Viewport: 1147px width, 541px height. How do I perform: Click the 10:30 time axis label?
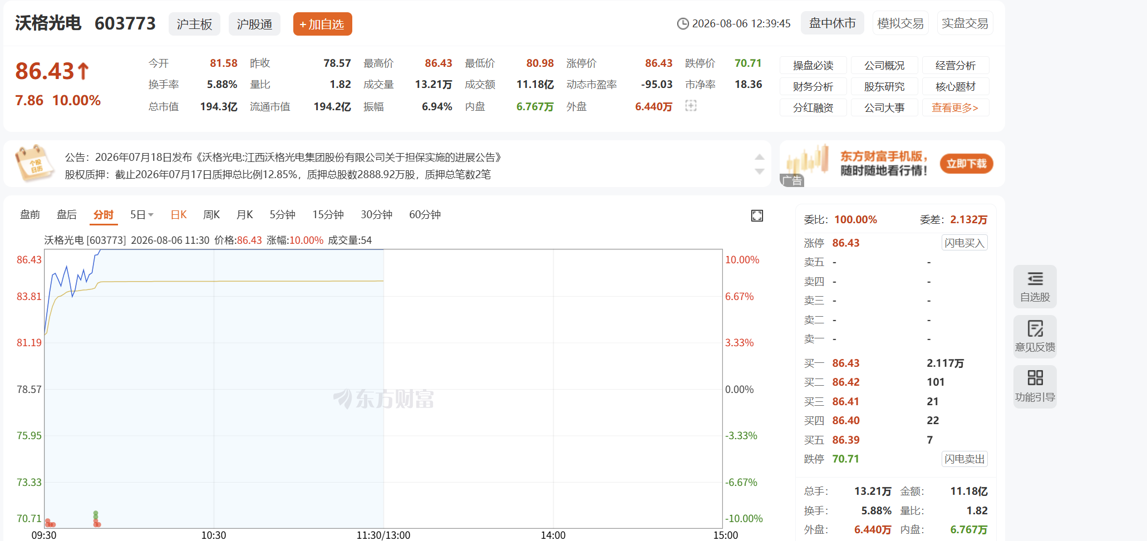tap(214, 535)
